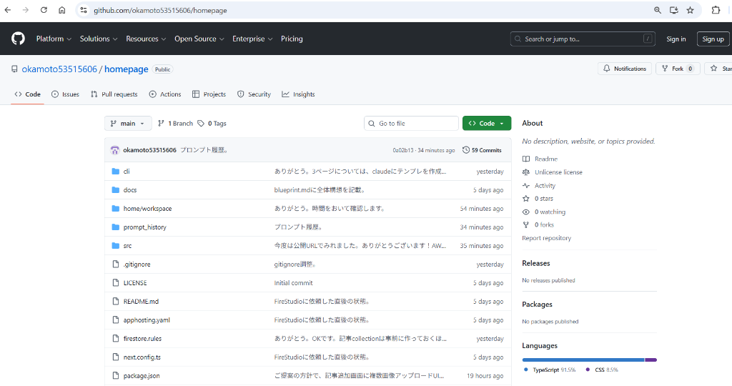
Task: Click the GitHub Octocat logo
Action: [18, 39]
